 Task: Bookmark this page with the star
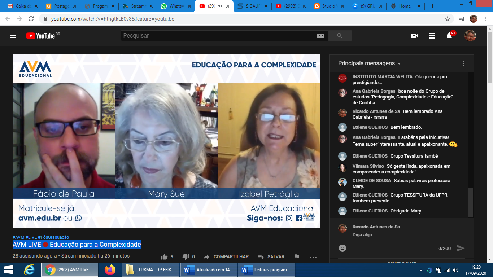pos(448,19)
